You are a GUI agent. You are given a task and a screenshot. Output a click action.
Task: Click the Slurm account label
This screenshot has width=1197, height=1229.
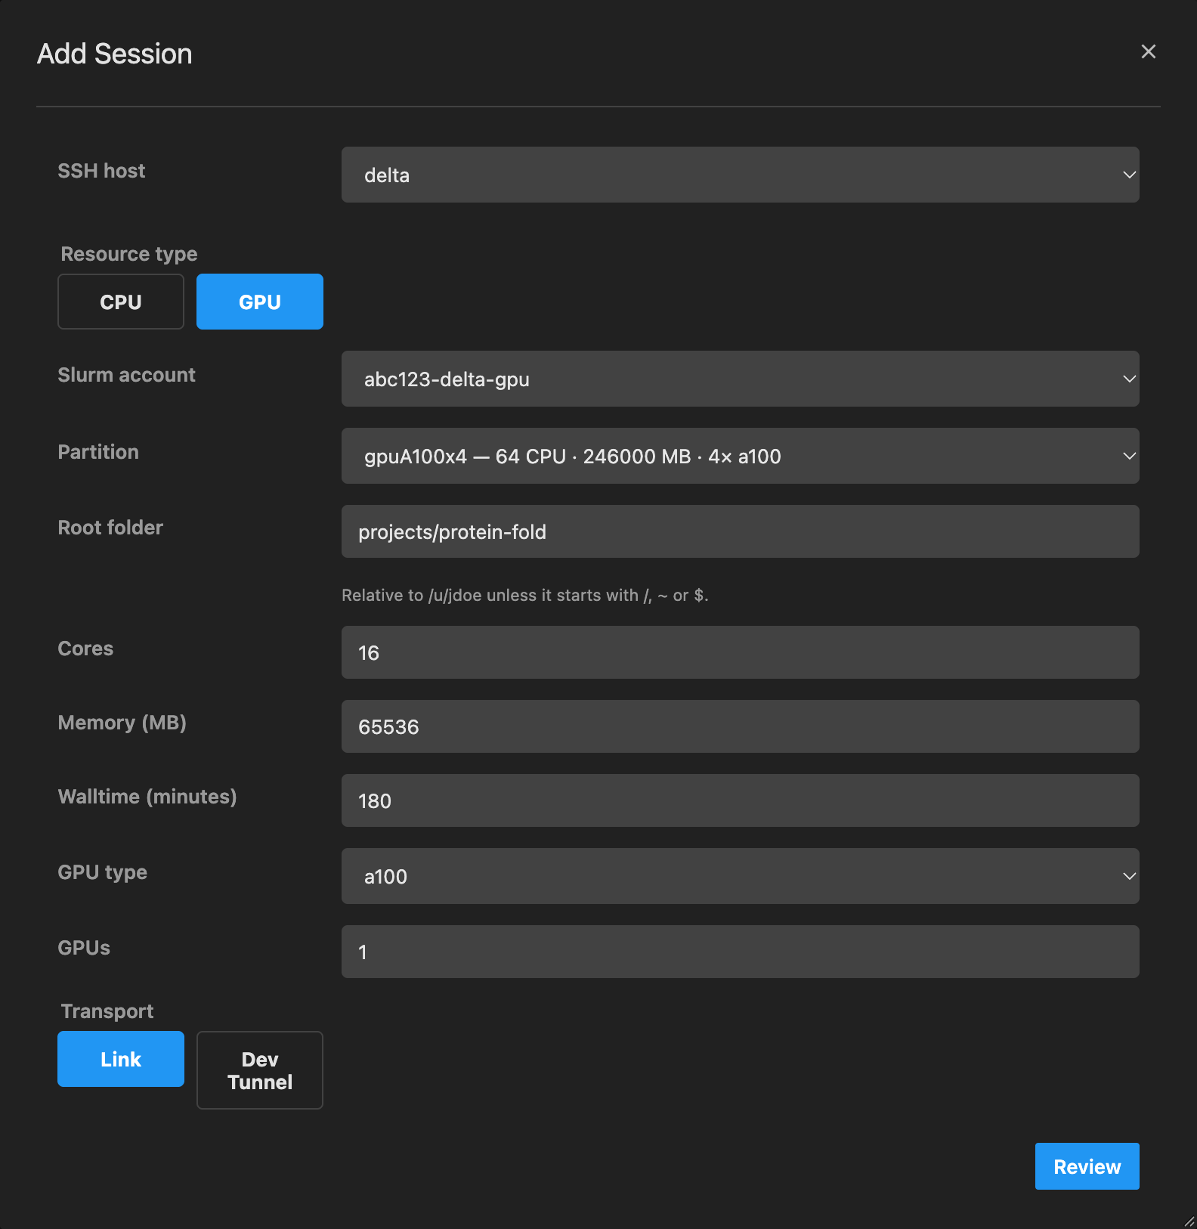126,375
